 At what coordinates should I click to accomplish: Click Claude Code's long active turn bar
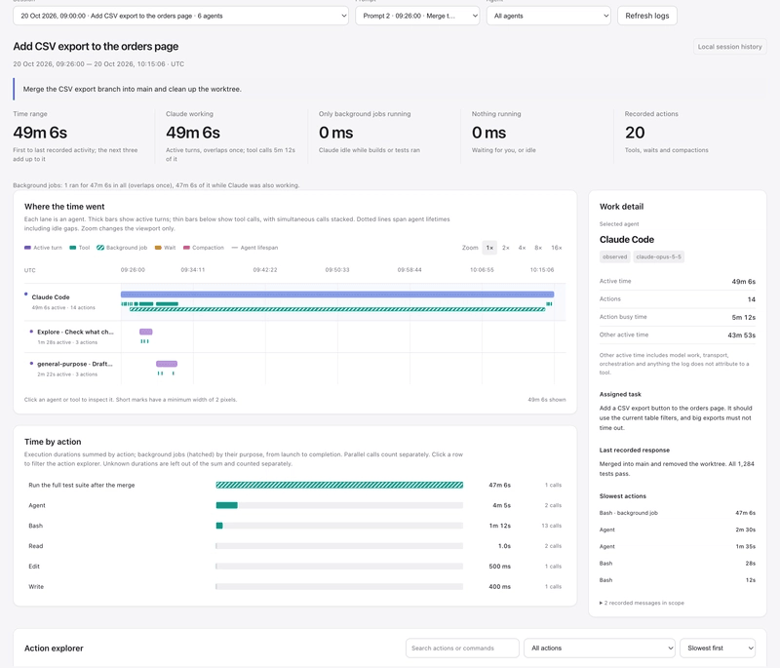(x=337, y=295)
